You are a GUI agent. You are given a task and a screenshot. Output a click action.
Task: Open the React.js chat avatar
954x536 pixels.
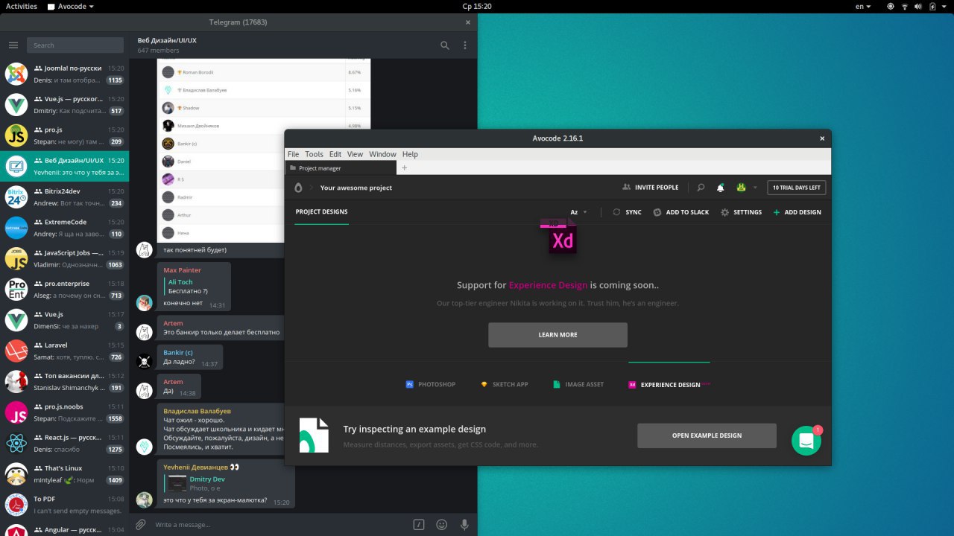point(16,444)
